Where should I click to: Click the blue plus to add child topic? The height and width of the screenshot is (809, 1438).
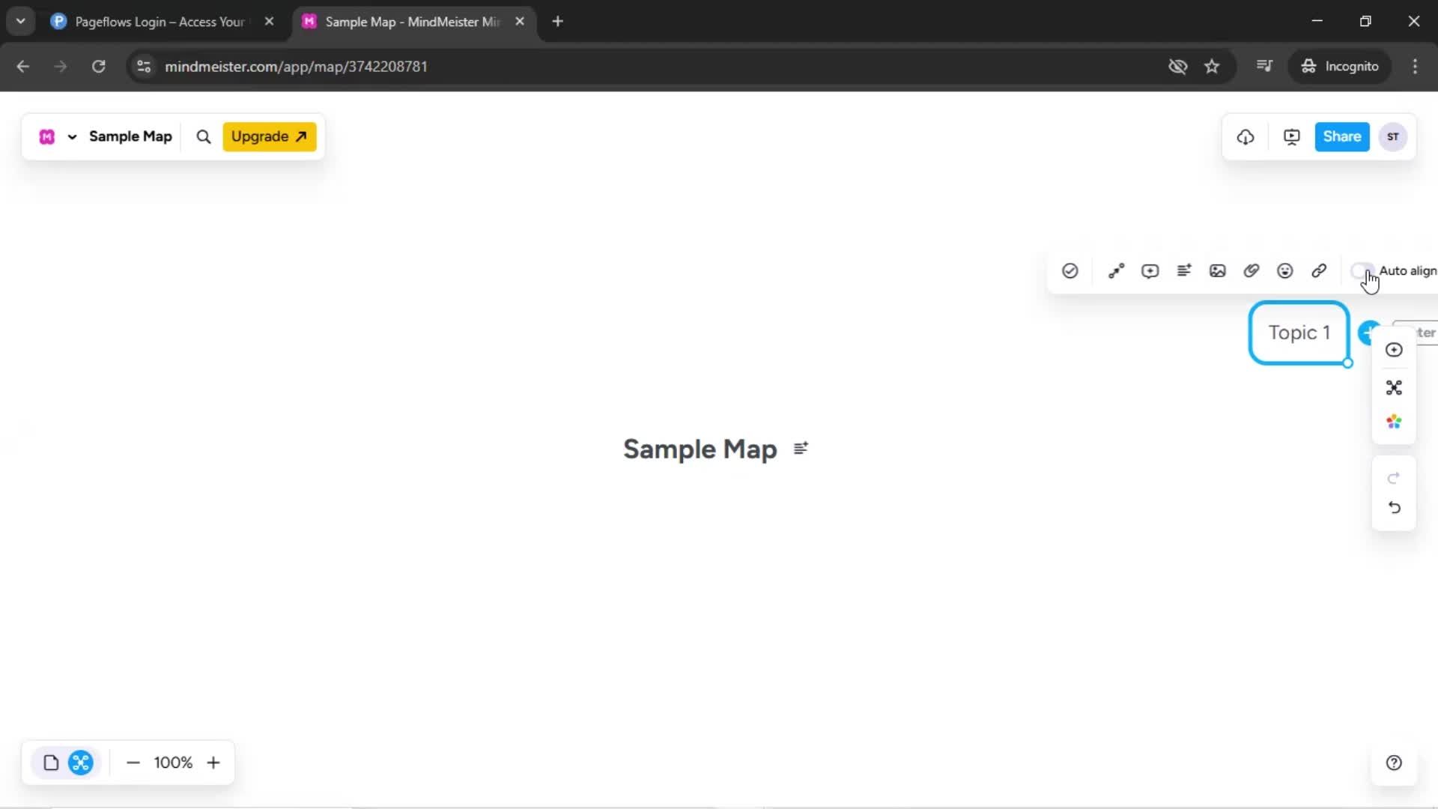[x=1369, y=333]
